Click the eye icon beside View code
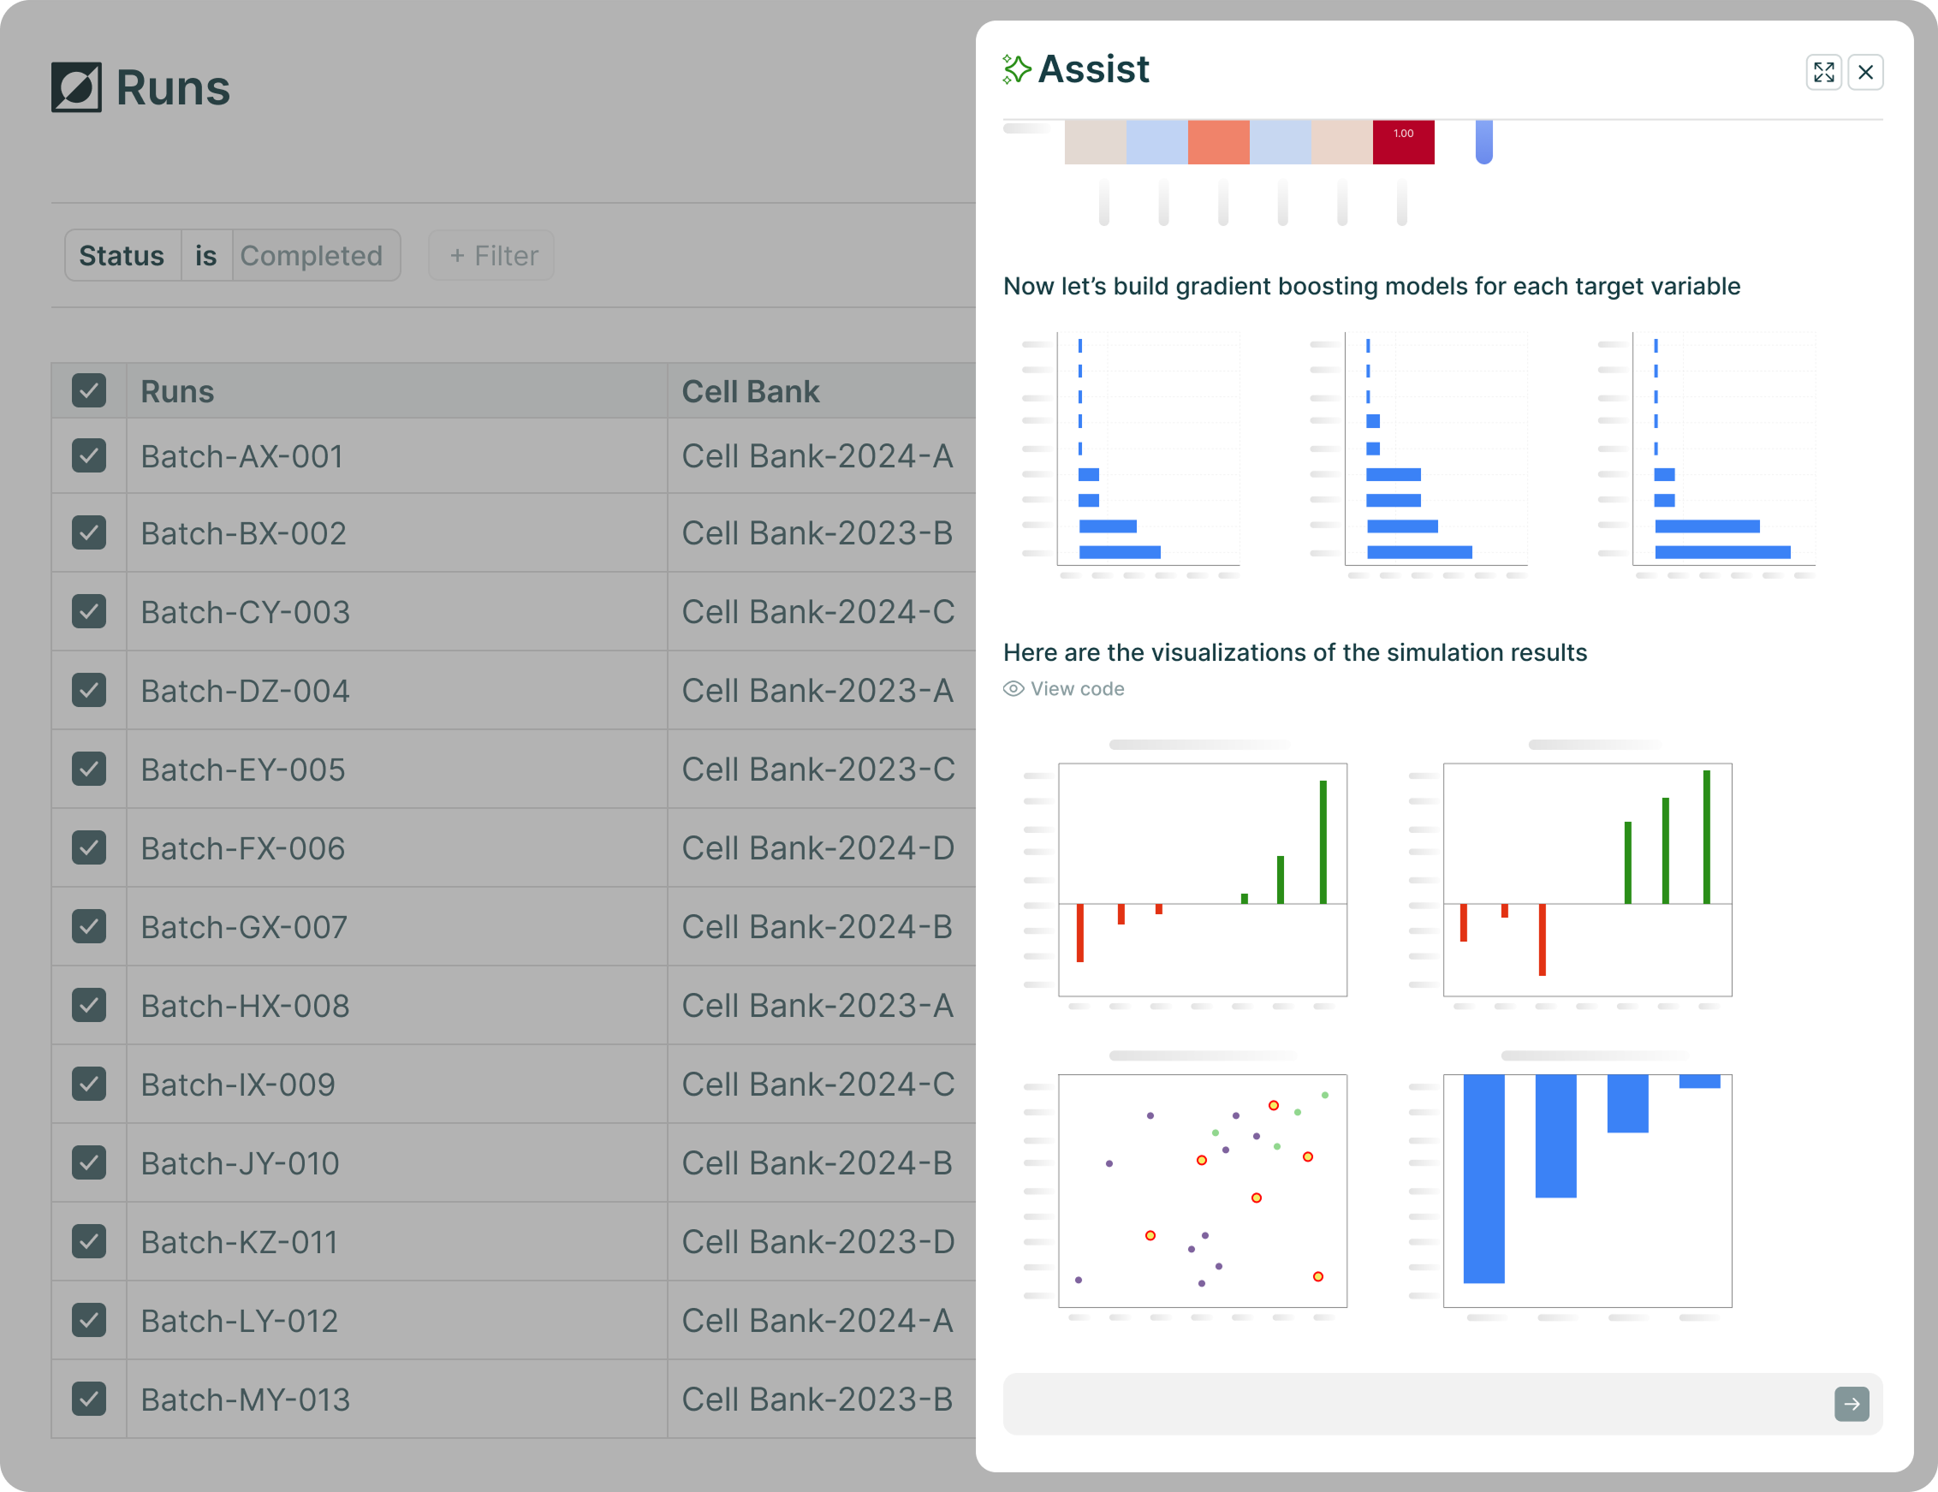Screen dimensions: 1938x1492 (1014, 689)
